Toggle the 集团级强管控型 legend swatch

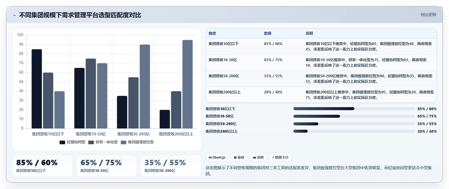(x=124, y=142)
